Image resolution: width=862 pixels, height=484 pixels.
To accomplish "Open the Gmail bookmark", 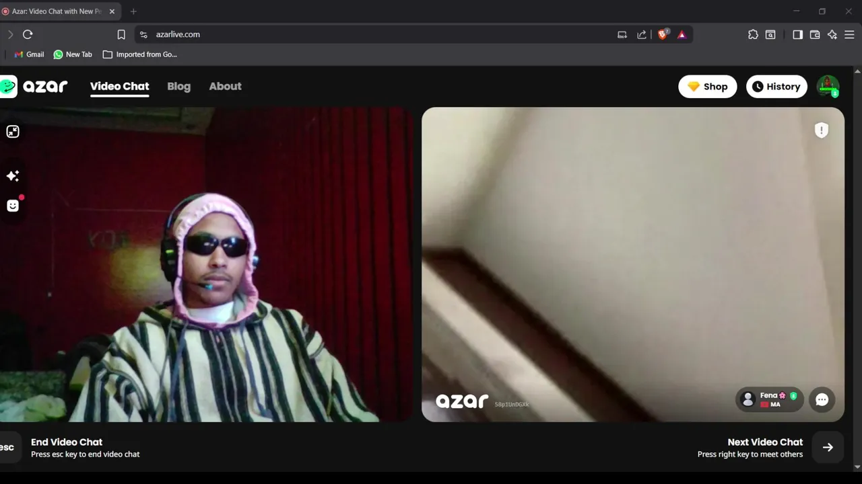I will tap(29, 54).
